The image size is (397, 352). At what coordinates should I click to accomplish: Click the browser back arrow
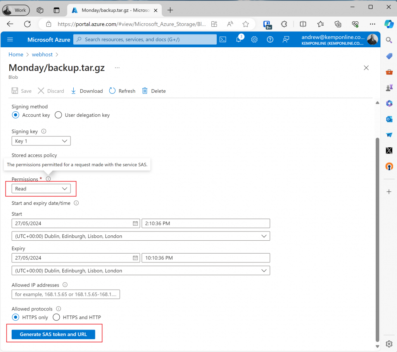coord(10,24)
